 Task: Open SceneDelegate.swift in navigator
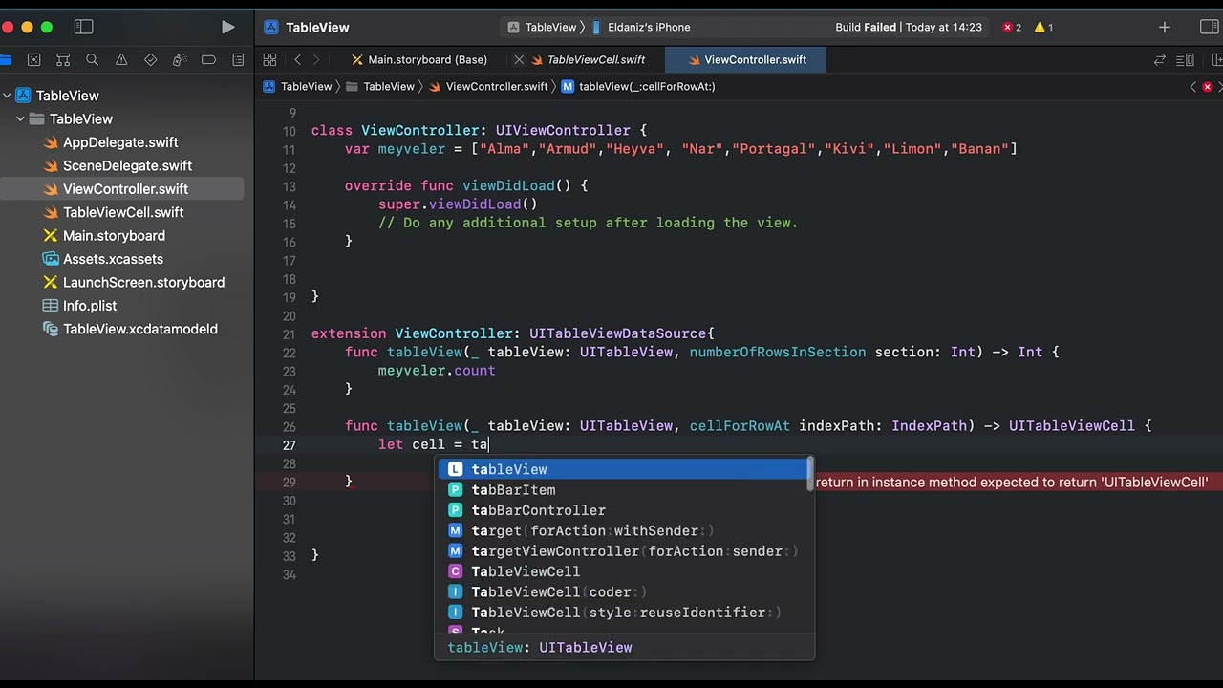coord(127,165)
